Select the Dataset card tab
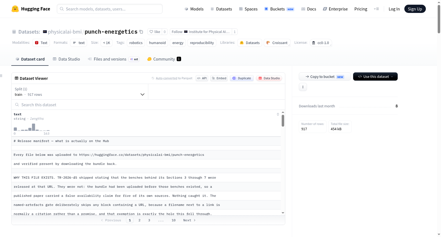The width and height of the screenshot is (441, 237). pyautogui.click(x=30, y=59)
